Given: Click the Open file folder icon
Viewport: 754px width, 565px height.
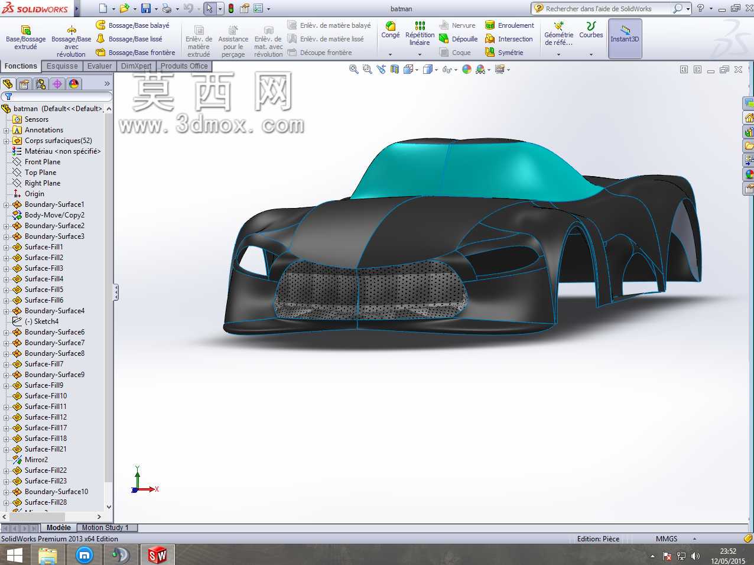Looking at the screenshot, I should tap(124, 8).
